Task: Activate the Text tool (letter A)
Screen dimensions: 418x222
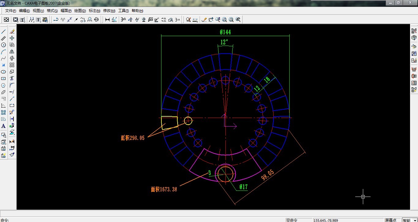Action: pos(4,126)
